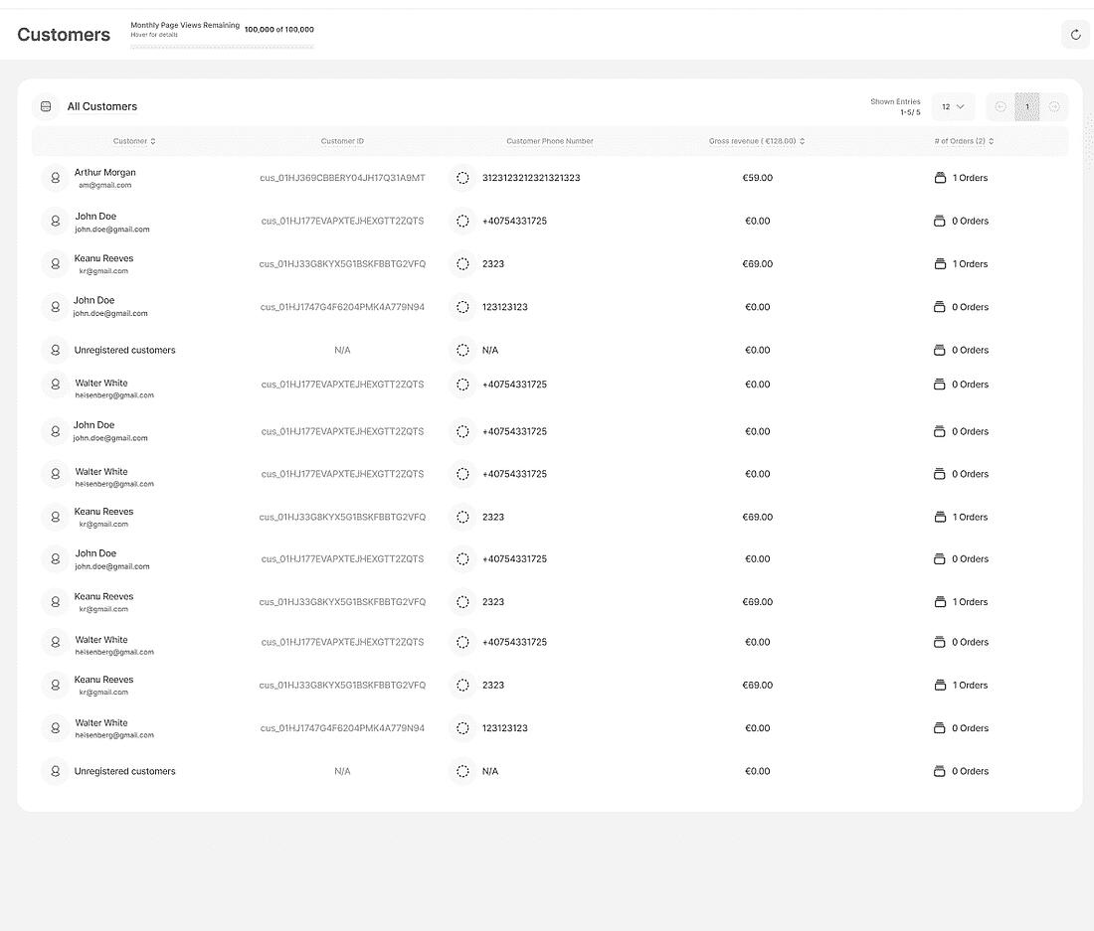The image size is (1094, 931).
Task: Go to the next page arrow
Action: pos(1054,106)
